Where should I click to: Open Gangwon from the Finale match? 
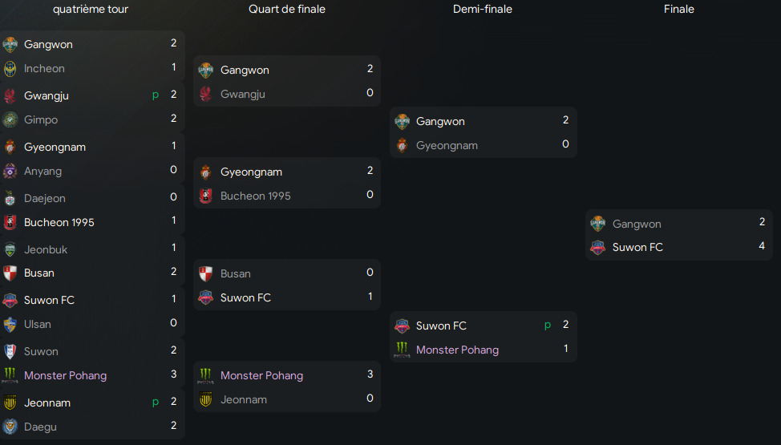(637, 225)
